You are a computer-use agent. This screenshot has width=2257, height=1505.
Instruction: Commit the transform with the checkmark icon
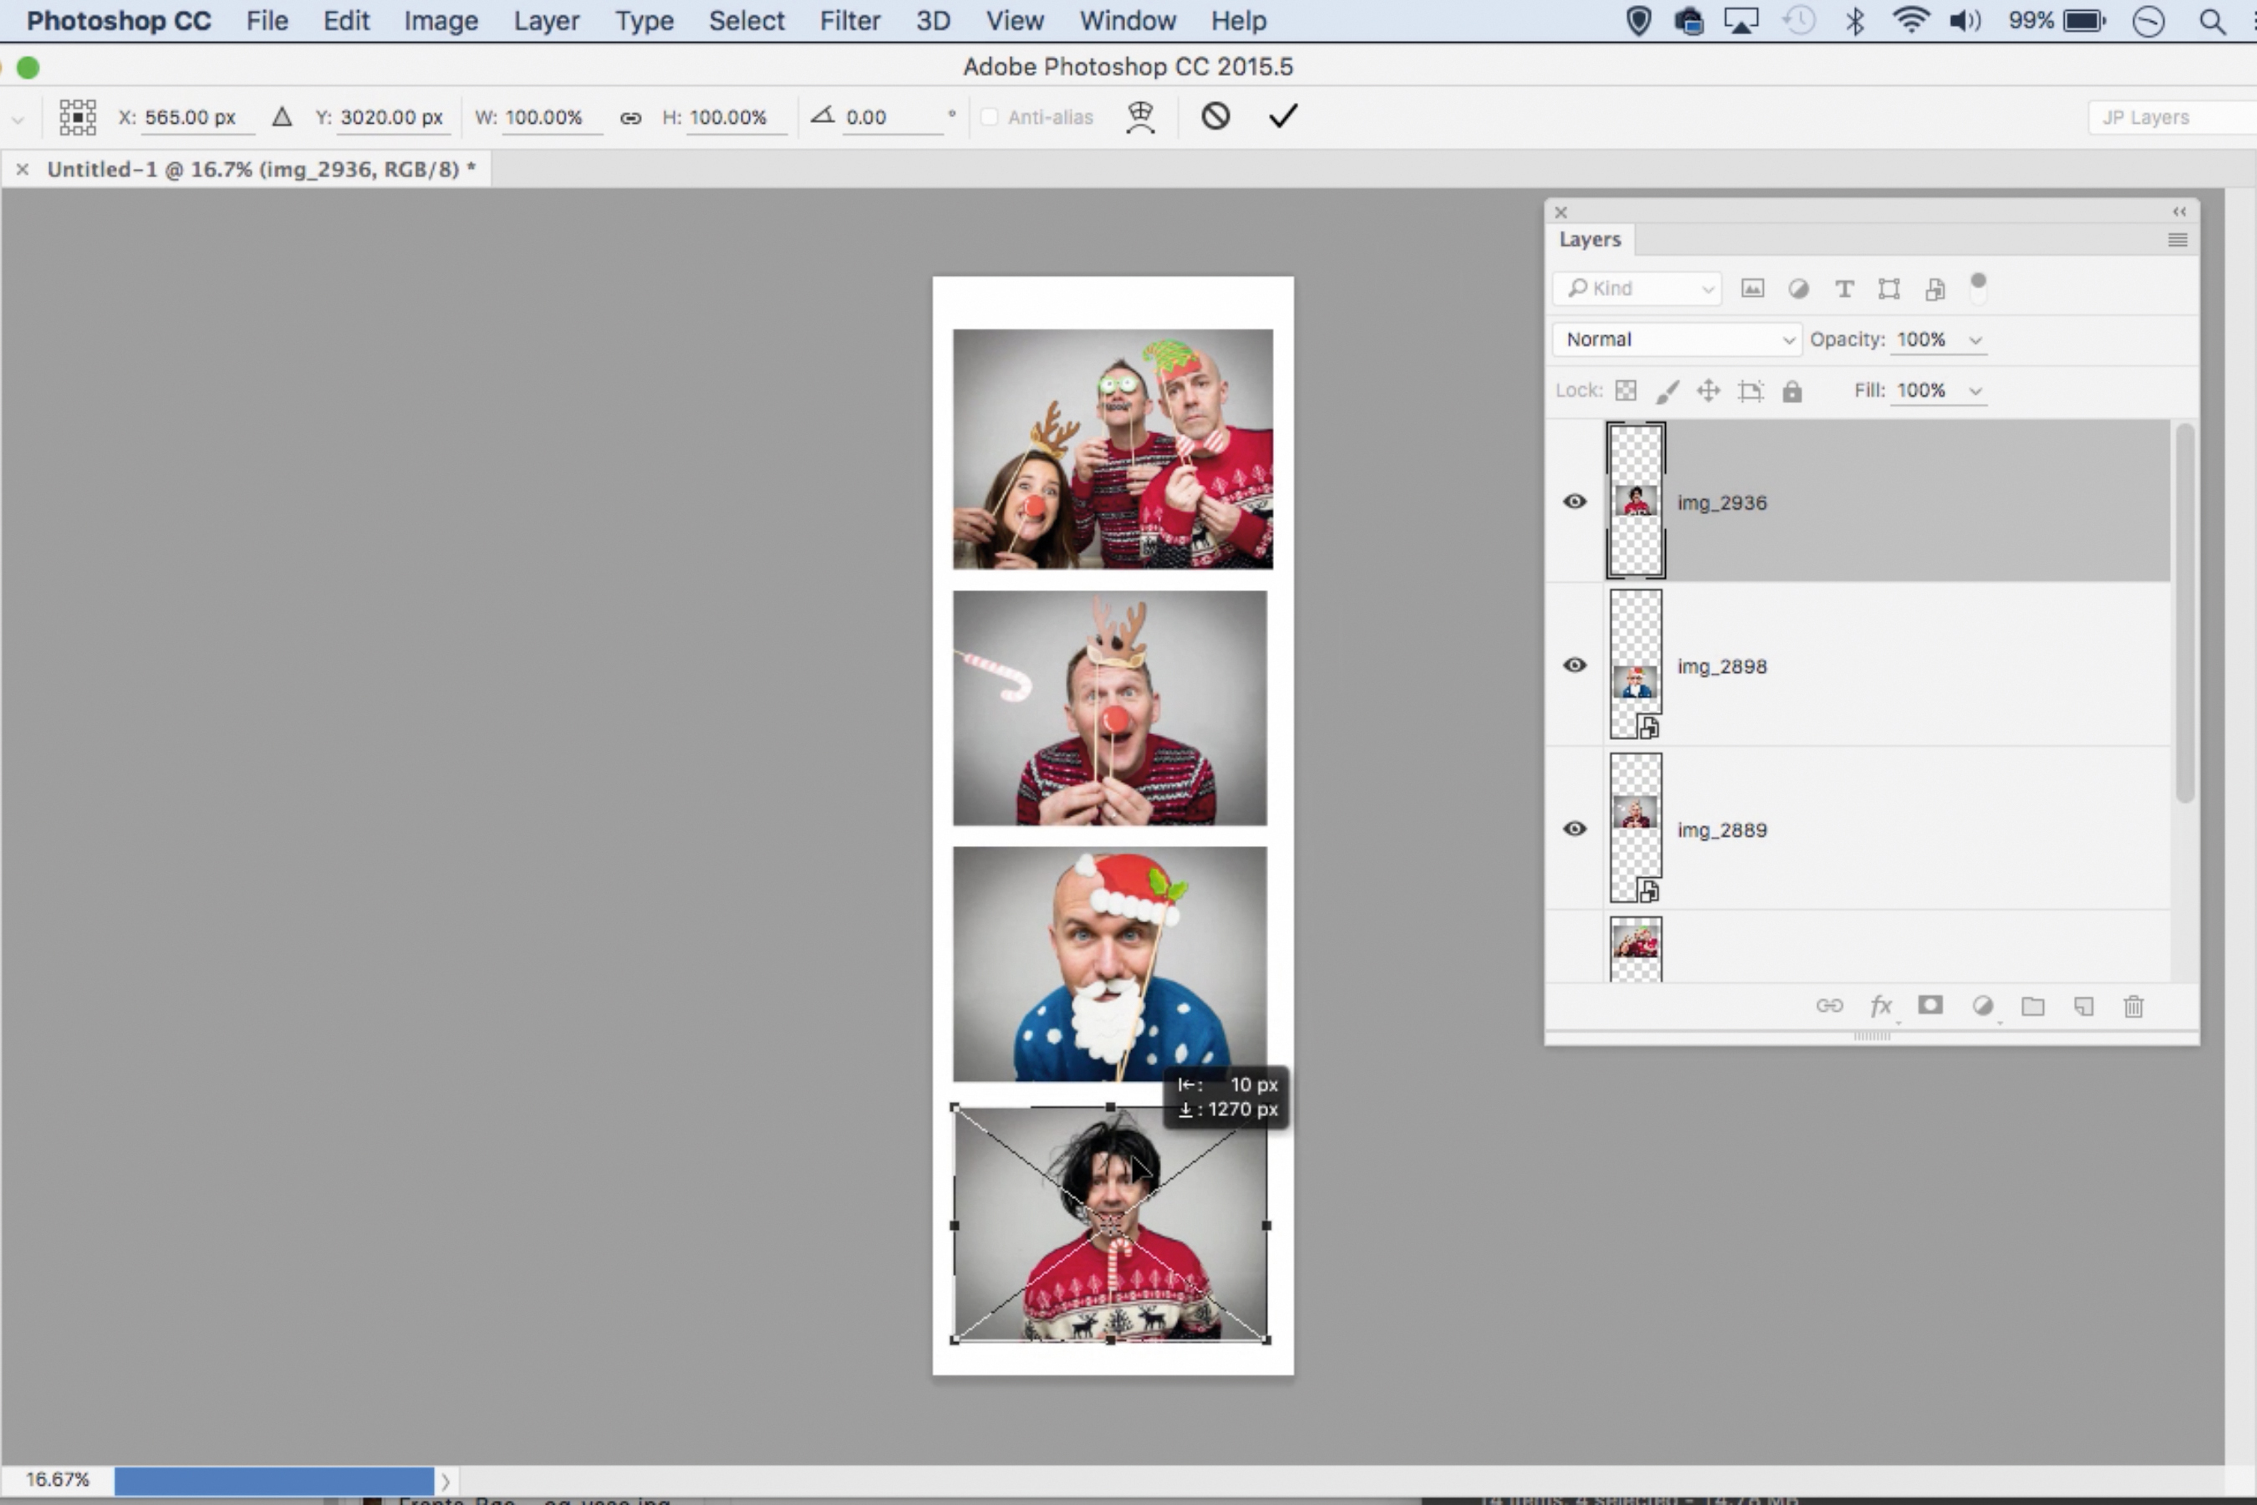pos(1282,116)
